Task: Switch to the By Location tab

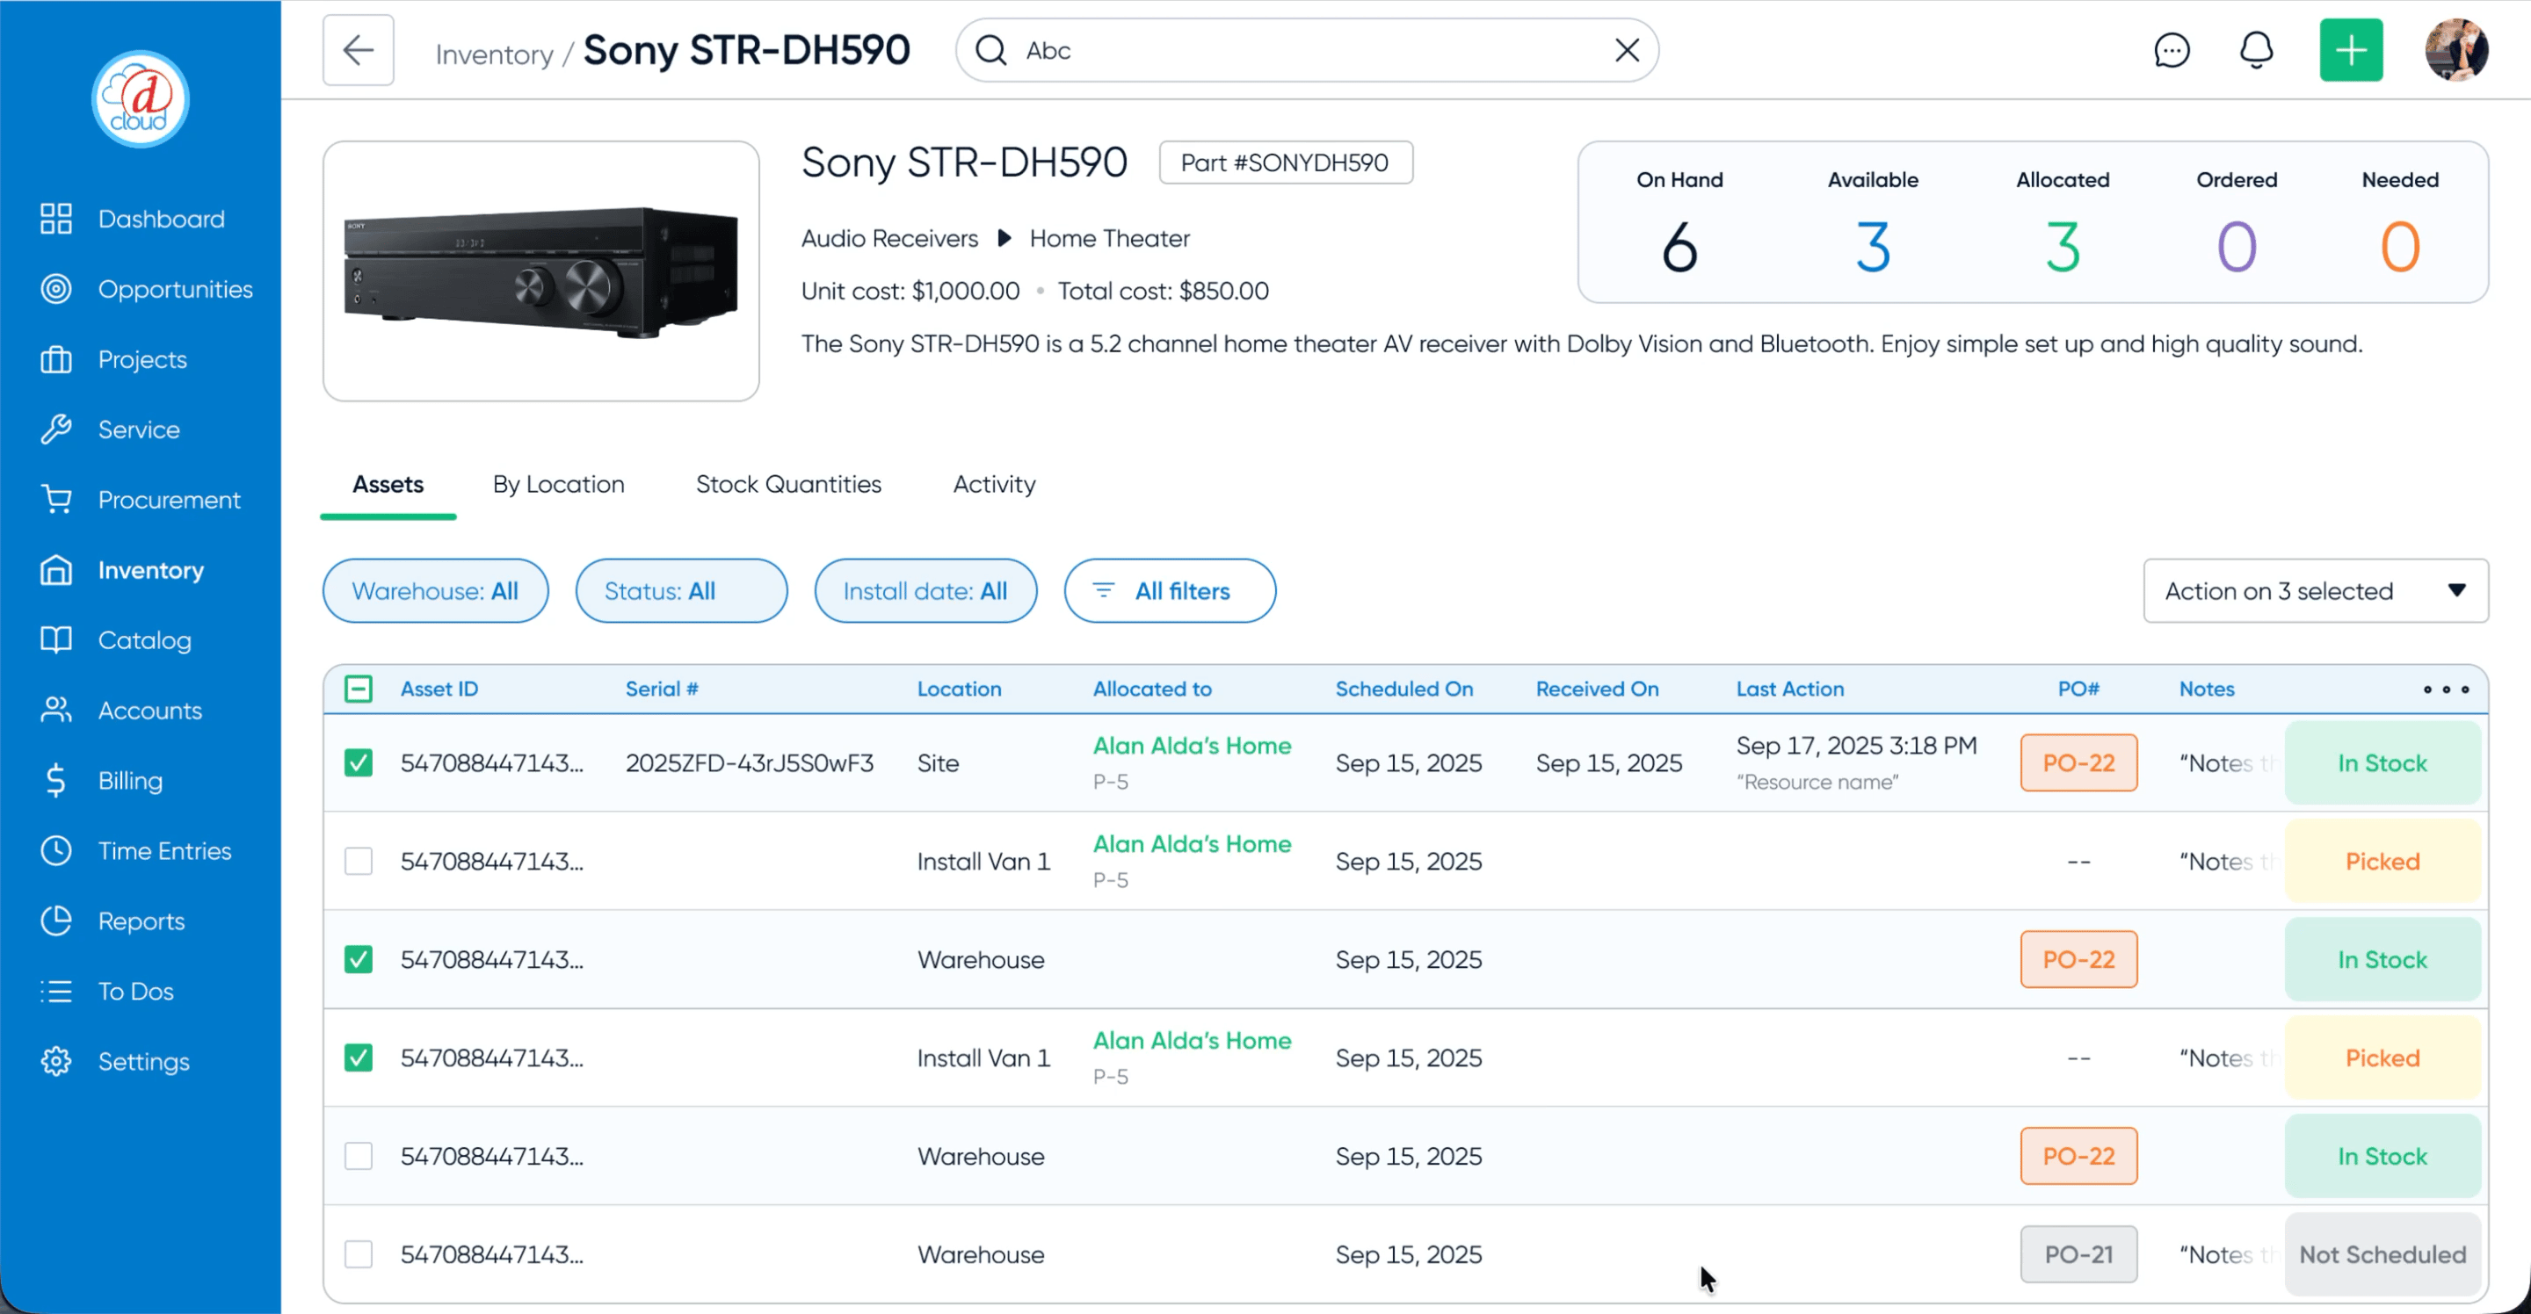Action: tap(558, 484)
